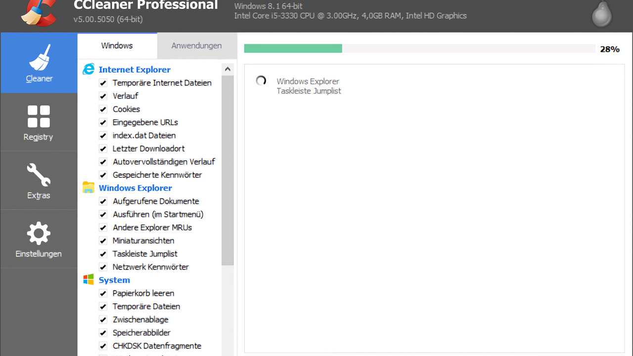Viewport: 633px width, 356px height.
Task: Click the Windows Explorer heading
Action: (x=136, y=188)
